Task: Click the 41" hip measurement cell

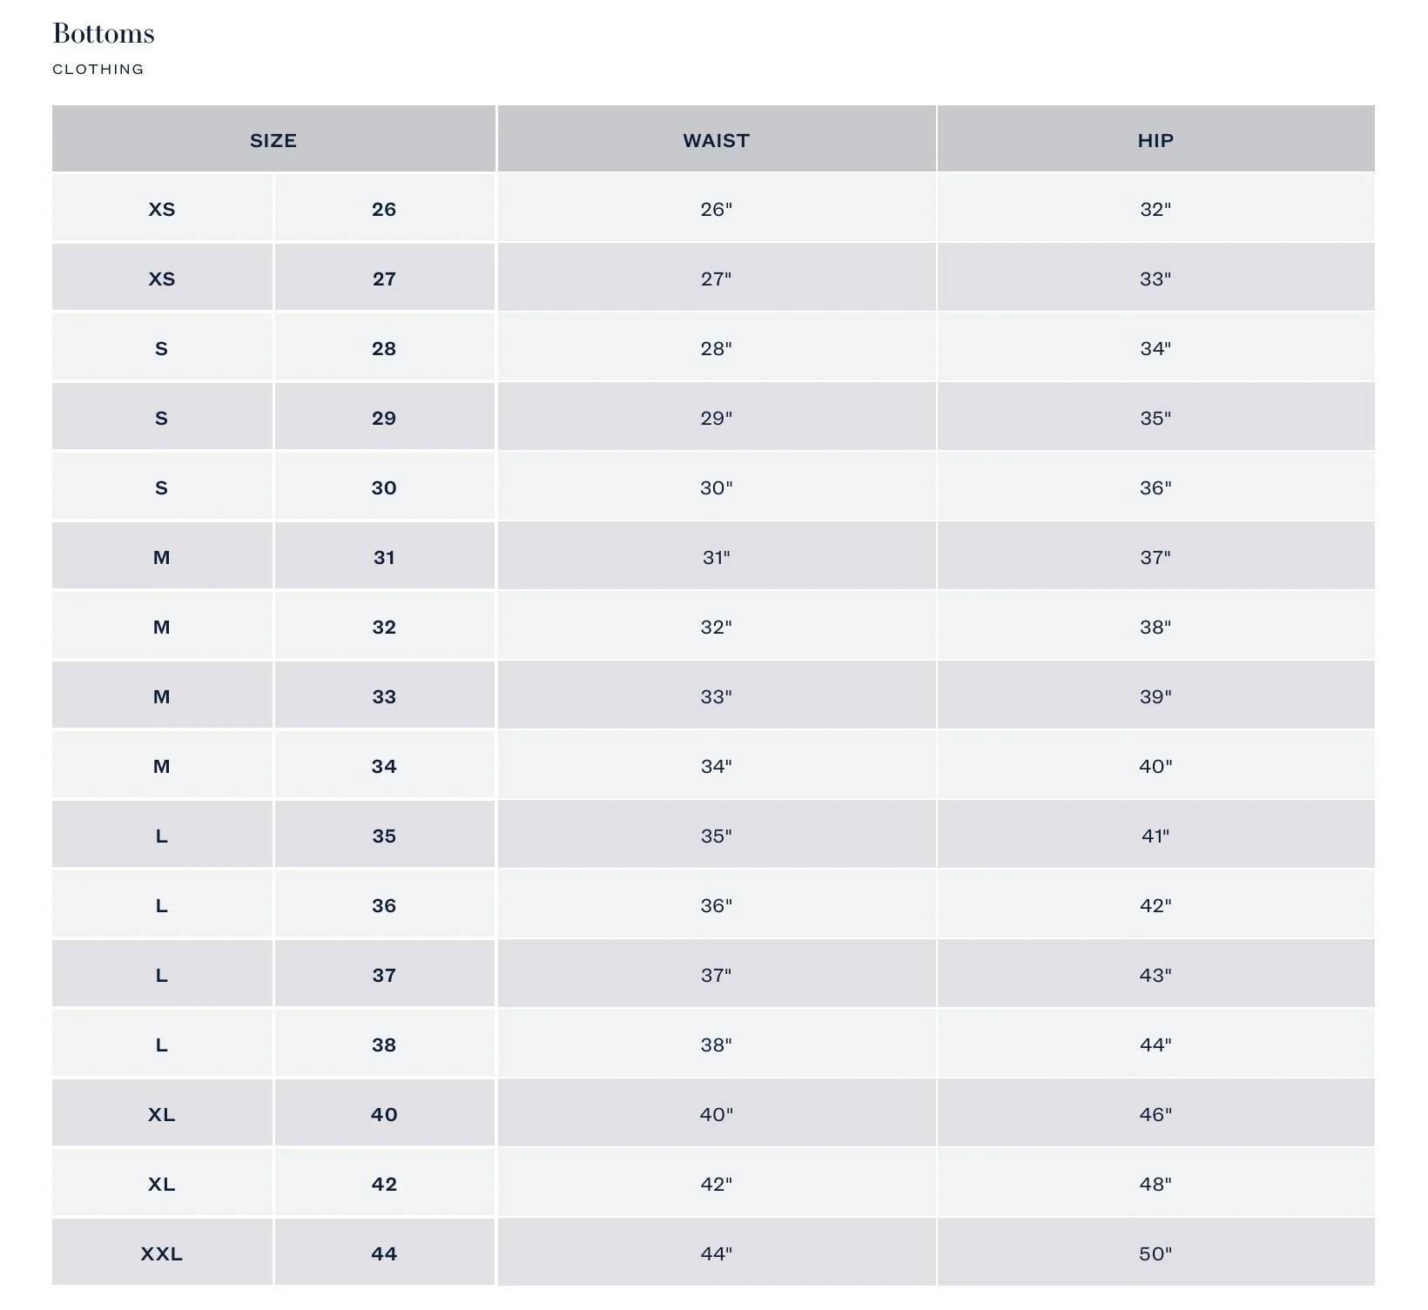Action: [1156, 835]
